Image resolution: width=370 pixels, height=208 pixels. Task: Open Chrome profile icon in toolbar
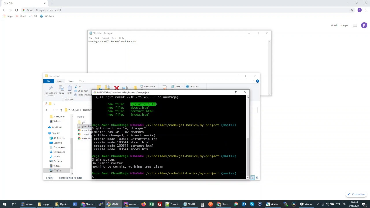point(360,10)
